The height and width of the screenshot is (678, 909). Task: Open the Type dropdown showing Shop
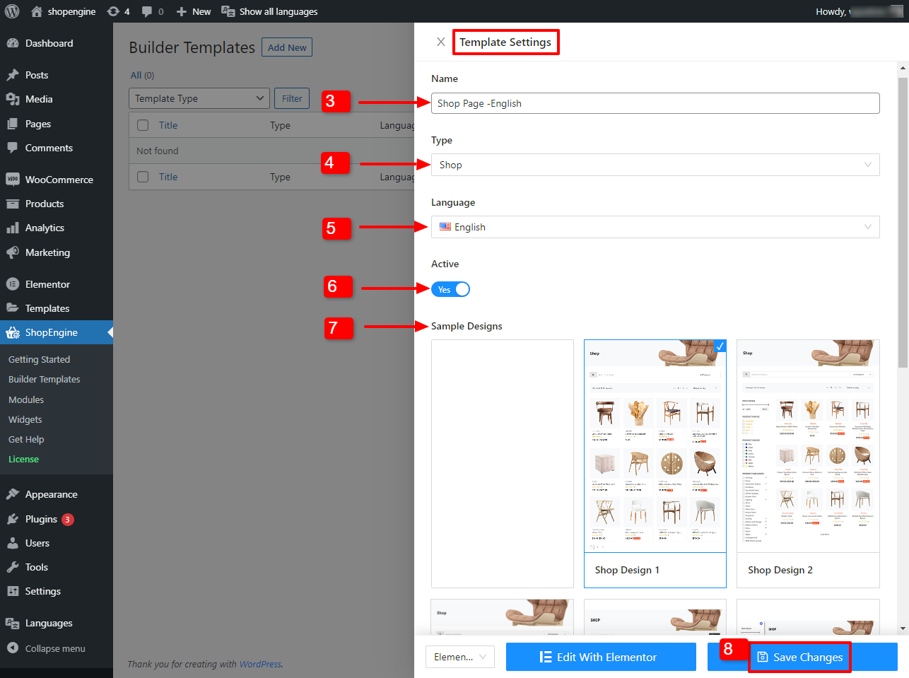coord(655,165)
